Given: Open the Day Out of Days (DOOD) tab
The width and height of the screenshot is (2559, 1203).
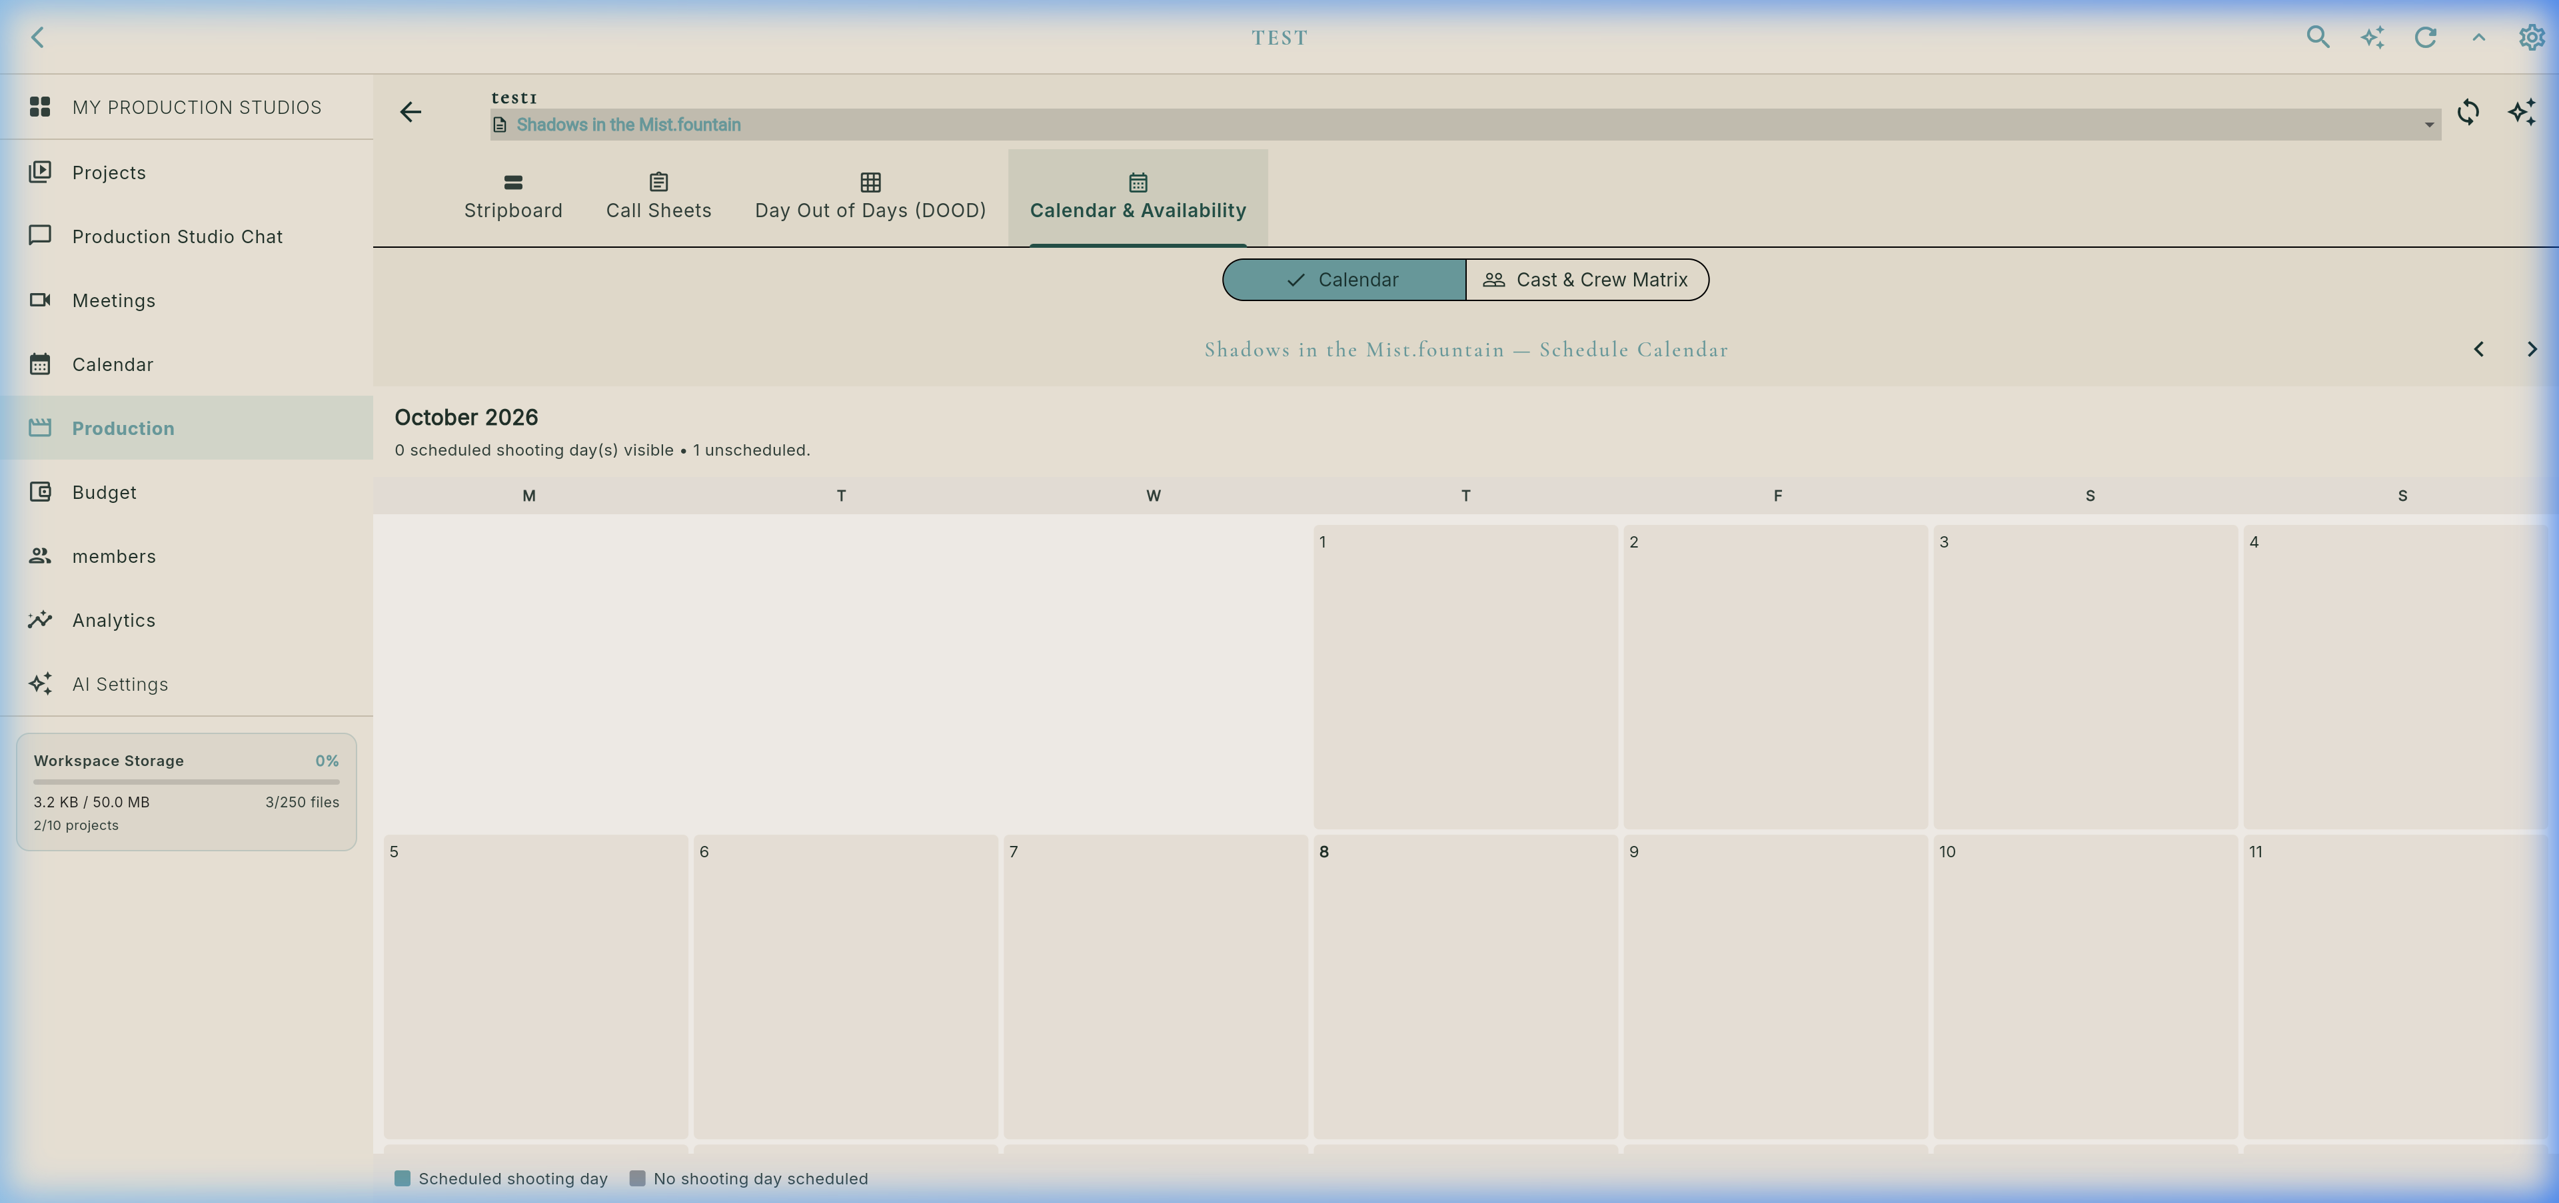Looking at the screenshot, I should coord(870,198).
